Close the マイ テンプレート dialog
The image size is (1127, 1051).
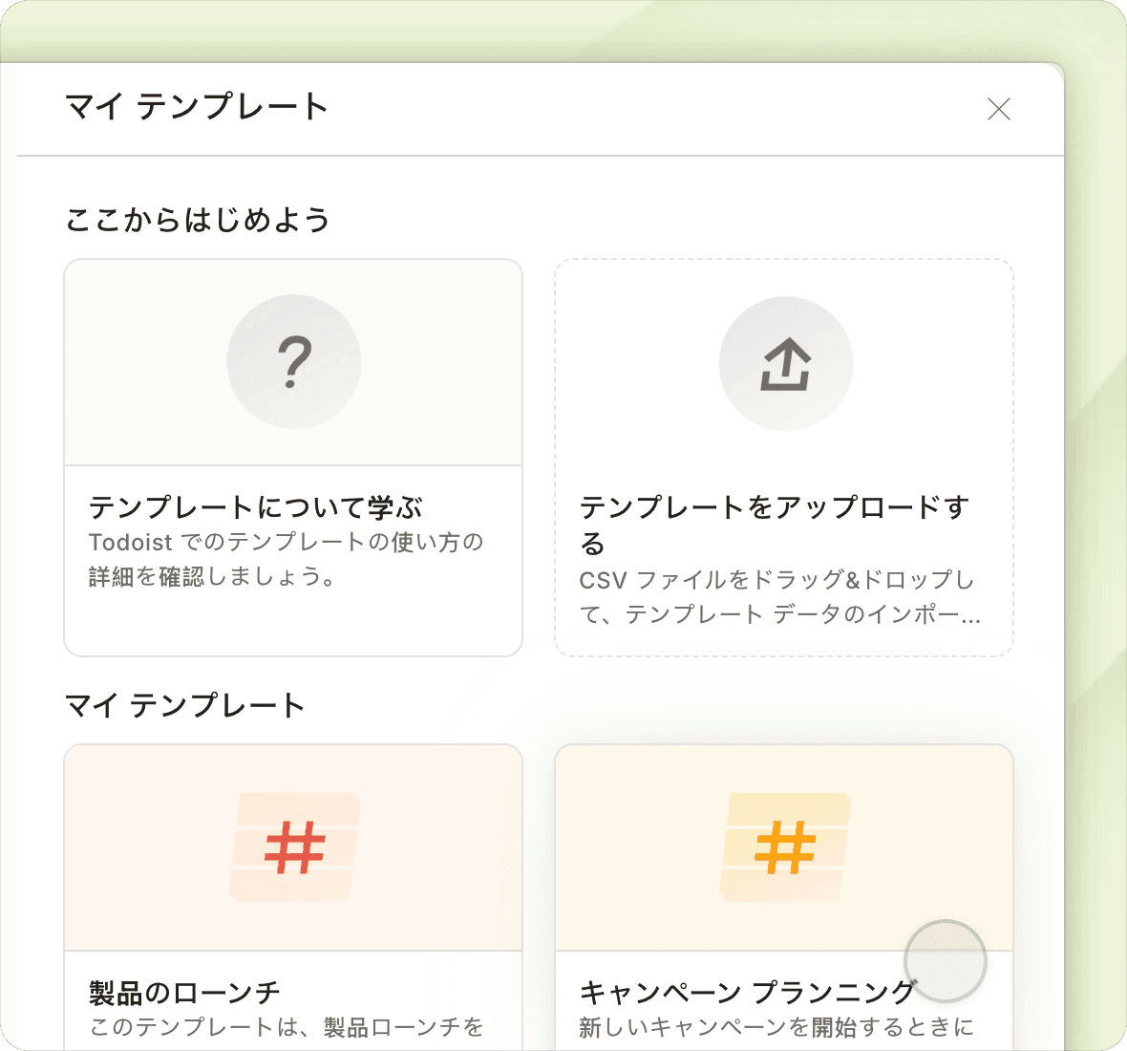click(x=998, y=109)
